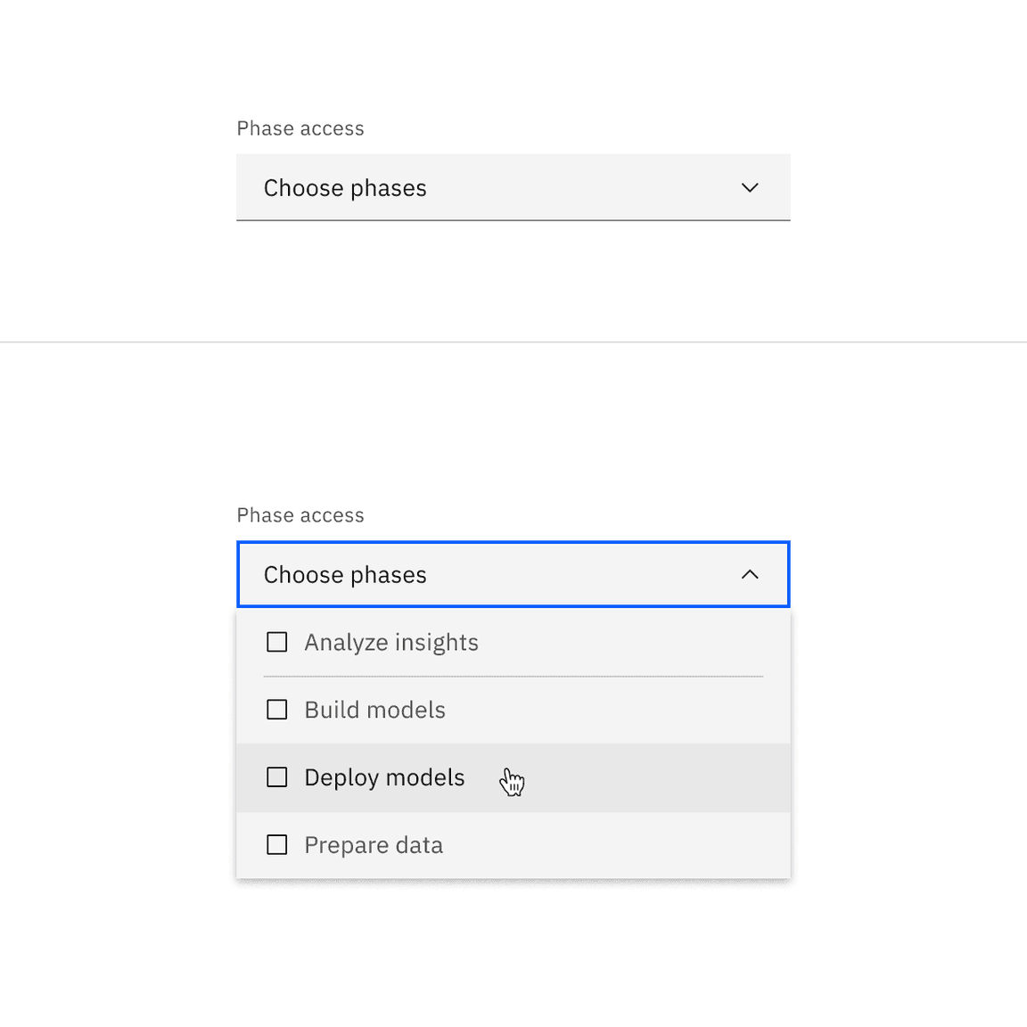Click the blue focus border of the open dropdown

(x=513, y=541)
